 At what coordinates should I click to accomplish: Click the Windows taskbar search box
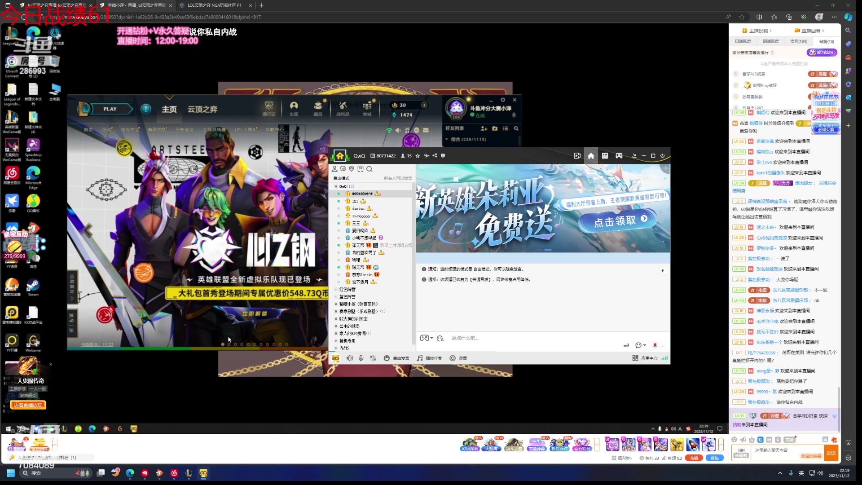(55, 473)
